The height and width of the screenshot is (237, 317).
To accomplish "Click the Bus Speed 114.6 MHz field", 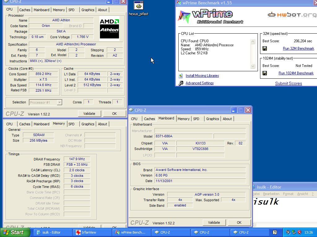I will click(43, 85).
